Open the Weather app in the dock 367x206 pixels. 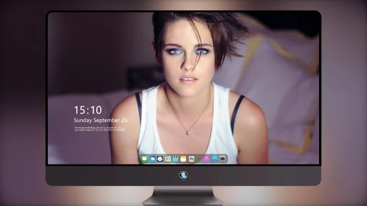point(153,159)
